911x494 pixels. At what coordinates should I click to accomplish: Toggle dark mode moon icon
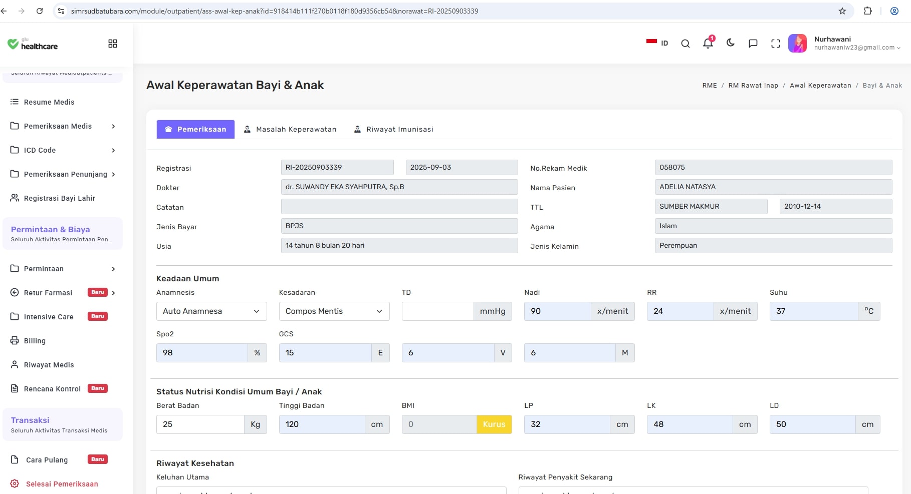731,43
